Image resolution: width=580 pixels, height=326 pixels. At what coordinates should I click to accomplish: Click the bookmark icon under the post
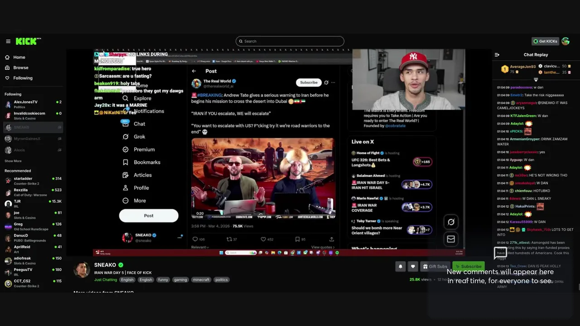pyautogui.click(x=298, y=239)
